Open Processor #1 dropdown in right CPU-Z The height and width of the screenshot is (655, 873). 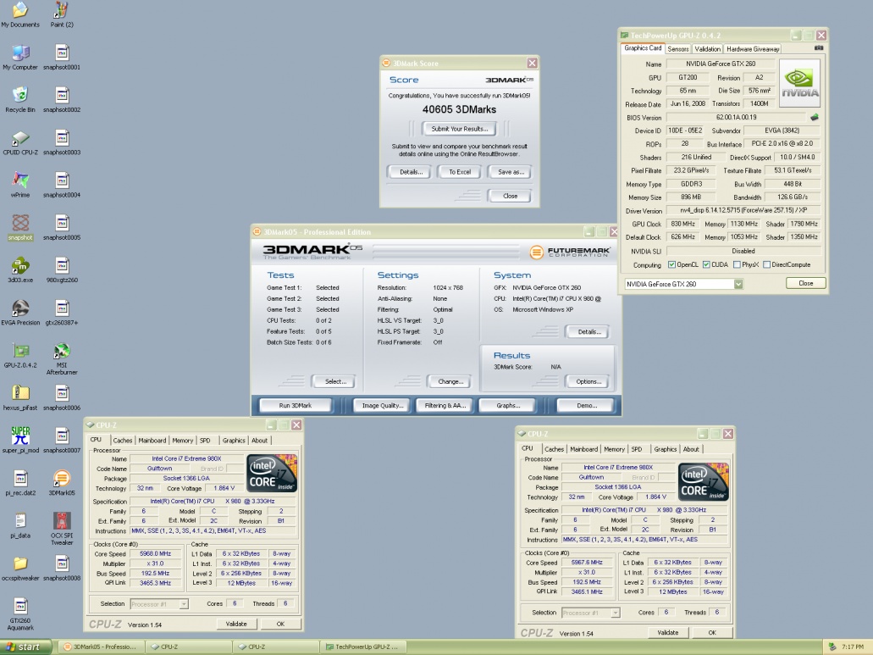tap(615, 613)
